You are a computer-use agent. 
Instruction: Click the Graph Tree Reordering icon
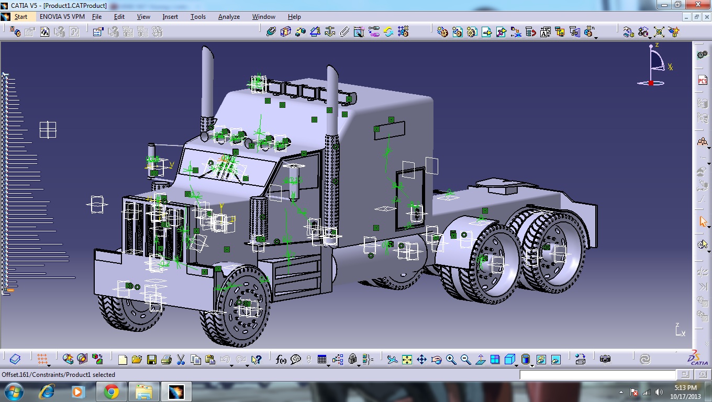click(530, 32)
